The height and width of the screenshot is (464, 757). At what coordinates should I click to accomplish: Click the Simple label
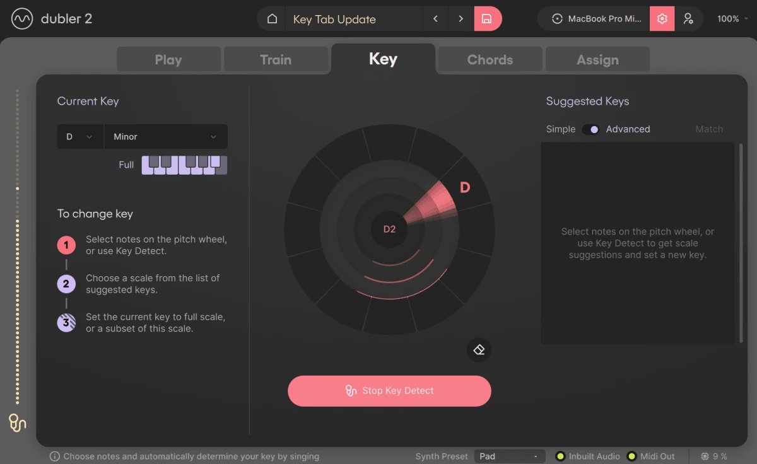click(561, 129)
